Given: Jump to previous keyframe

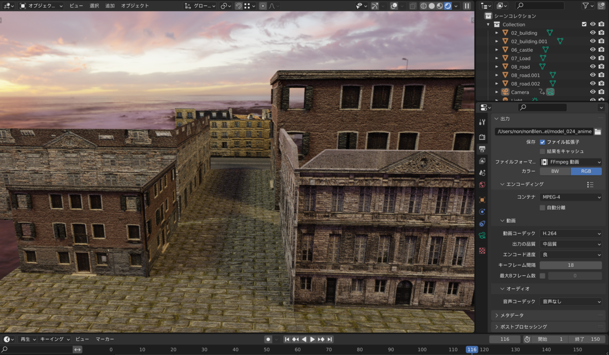Looking at the screenshot, I should tap(295, 339).
